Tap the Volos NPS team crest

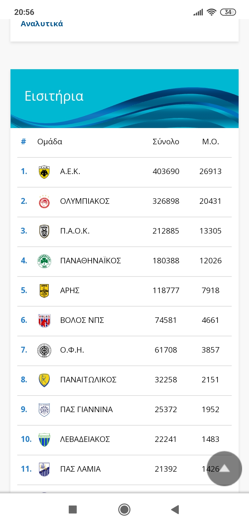tap(44, 321)
